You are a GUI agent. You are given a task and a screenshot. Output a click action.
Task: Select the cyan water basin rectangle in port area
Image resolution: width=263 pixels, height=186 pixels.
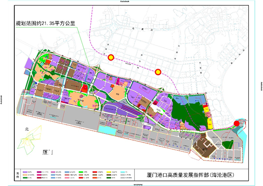[107, 130]
